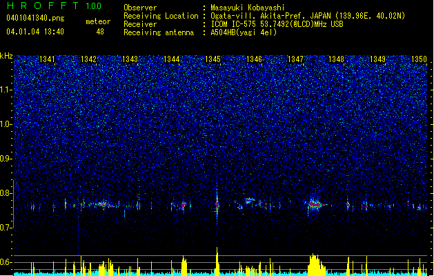Click the meteor count 48
The image size is (434, 276).
click(x=100, y=32)
